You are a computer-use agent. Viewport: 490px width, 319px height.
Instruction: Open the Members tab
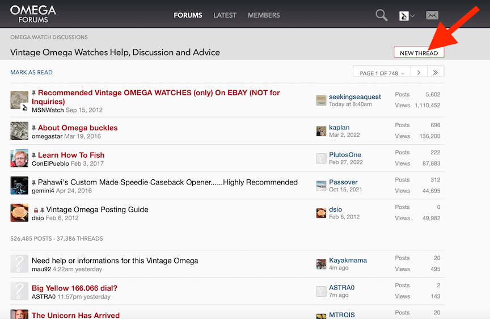coord(264,15)
